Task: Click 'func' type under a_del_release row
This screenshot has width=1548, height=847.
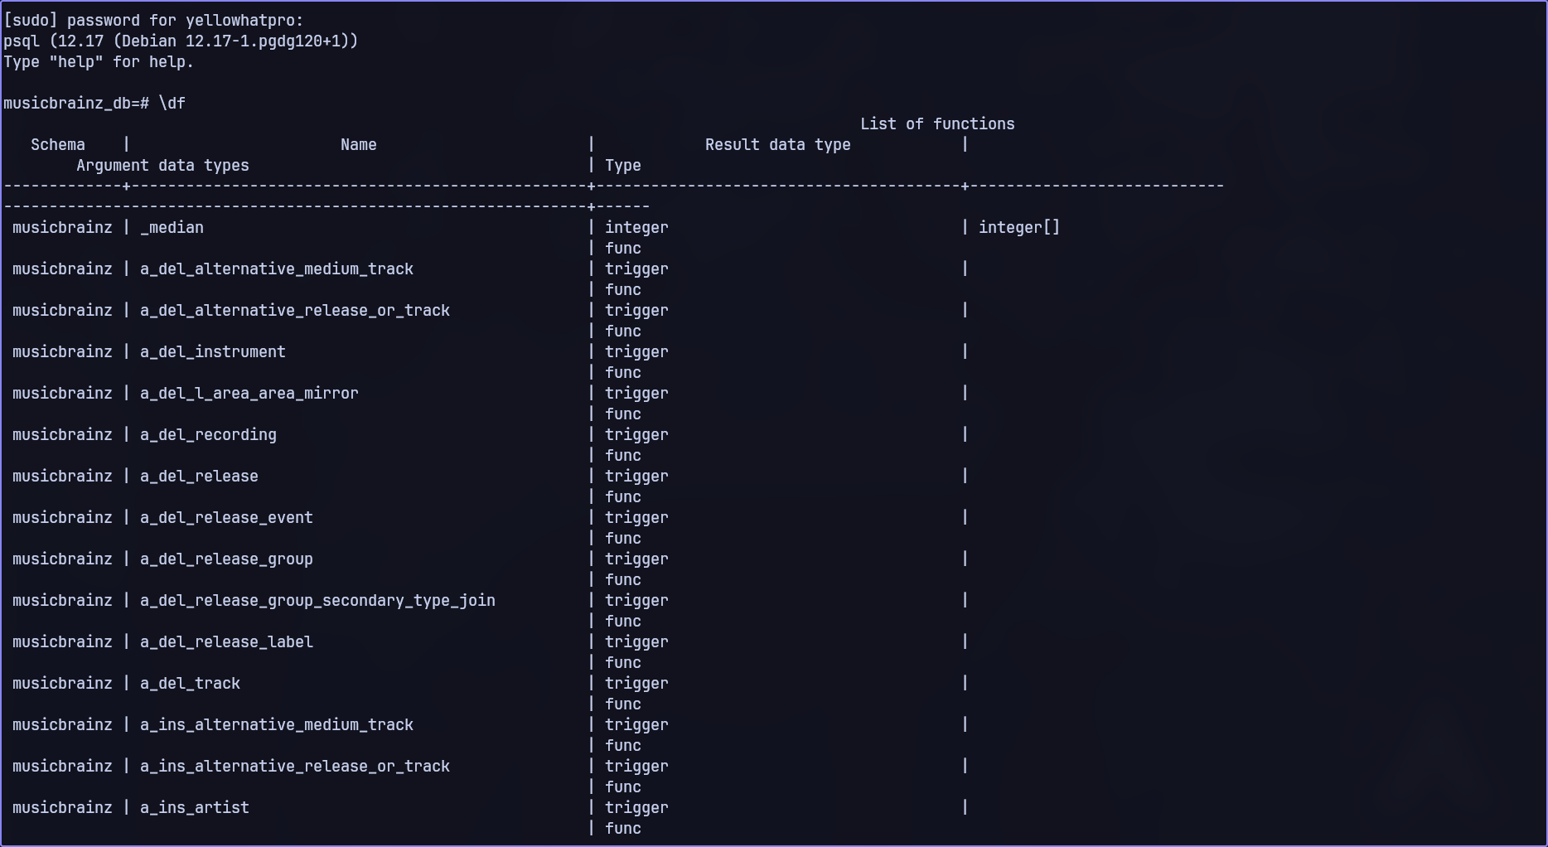Action: 623,497
